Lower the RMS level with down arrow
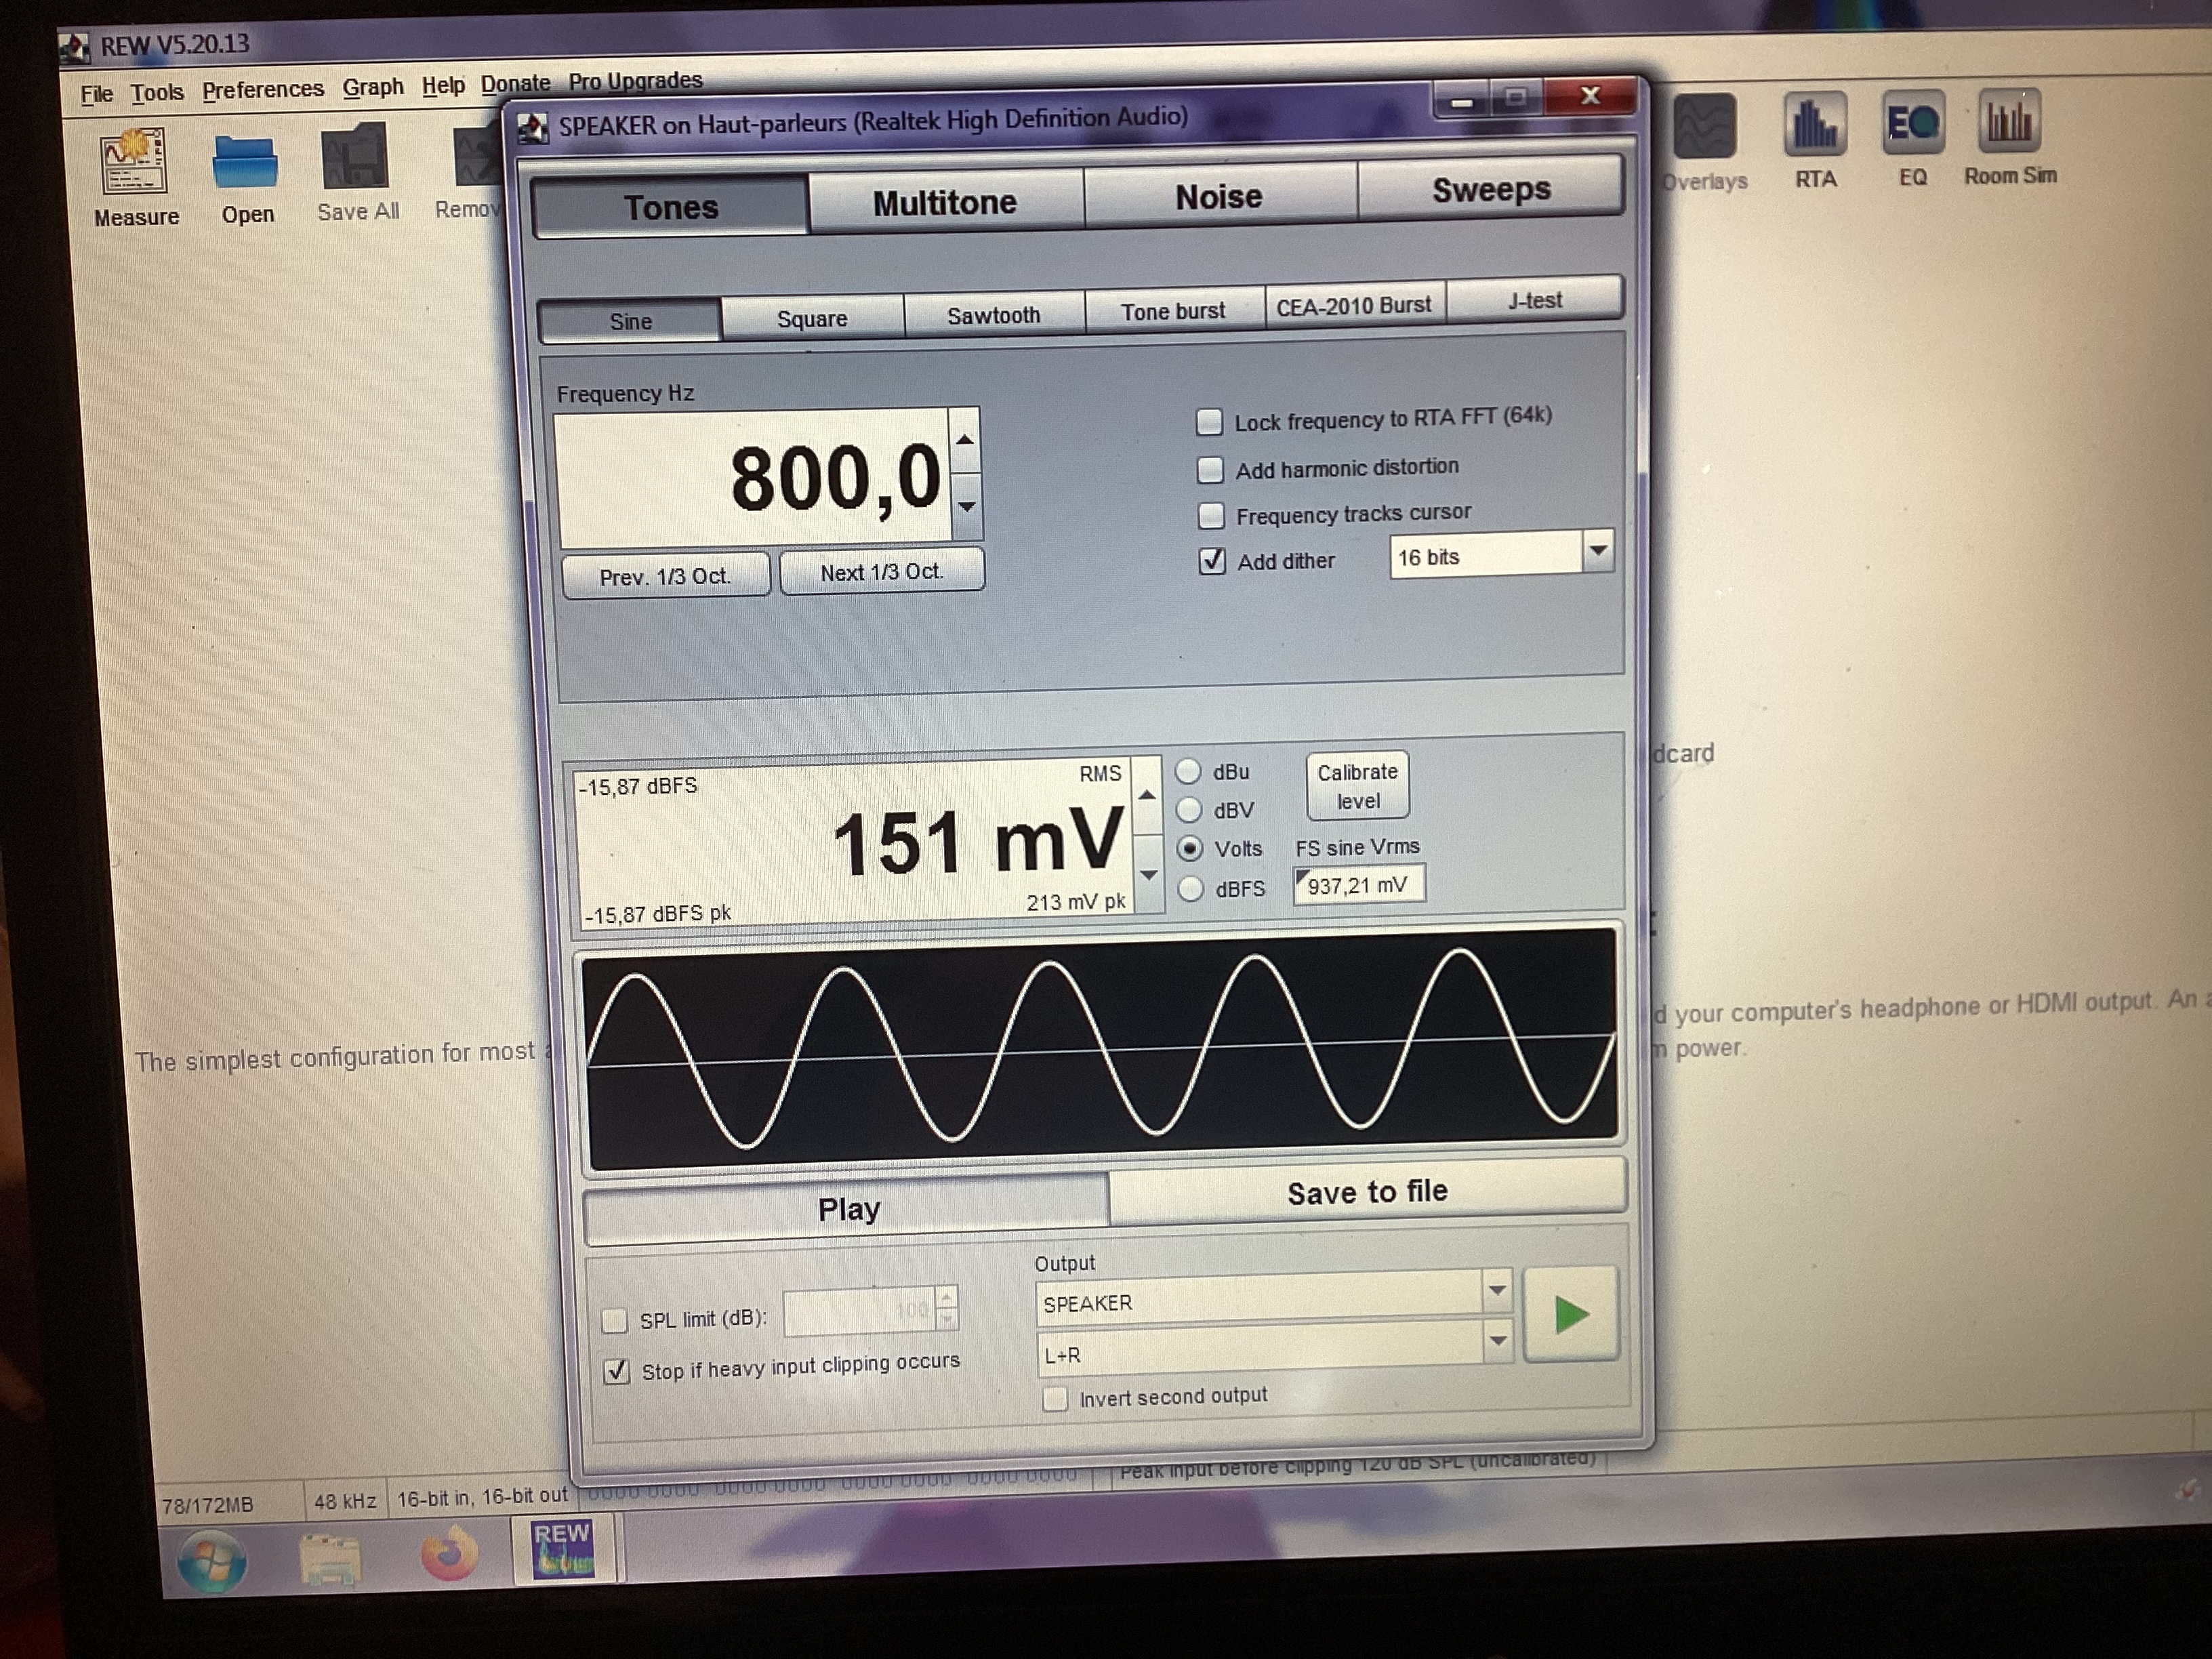Screen dimensions: 2212x1659 [1149, 874]
